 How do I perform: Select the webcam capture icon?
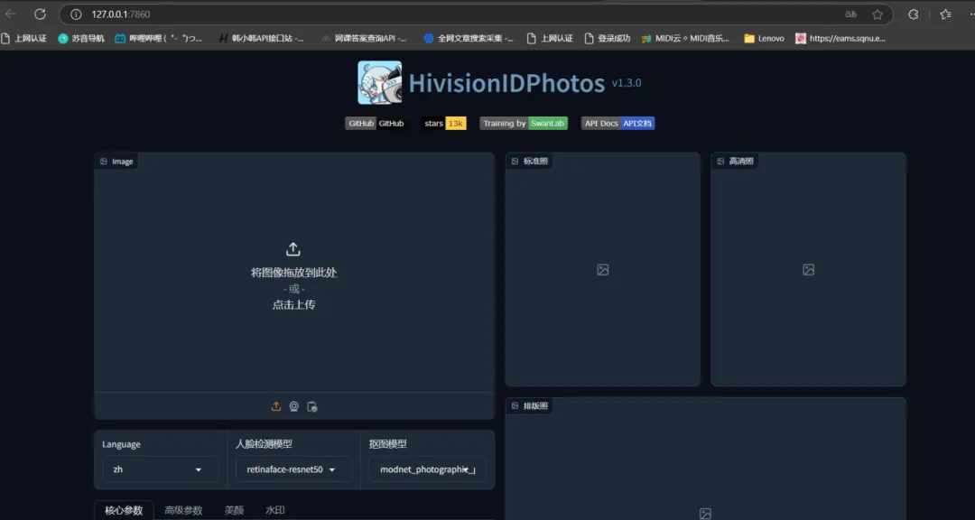(x=294, y=406)
